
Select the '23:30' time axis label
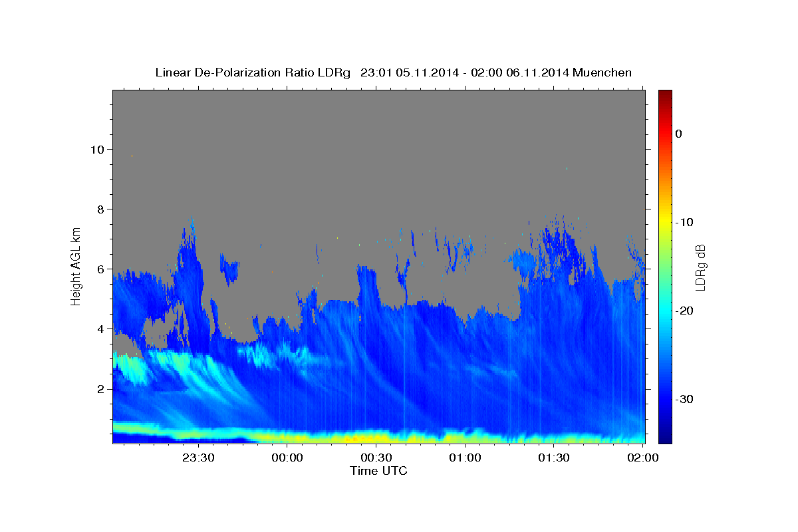pos(198,458)
